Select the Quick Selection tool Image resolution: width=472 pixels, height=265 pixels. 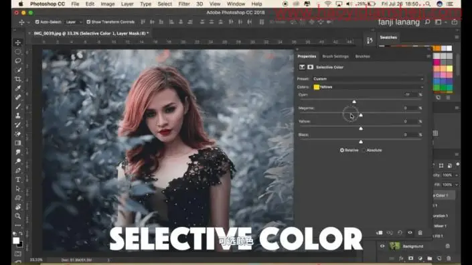tap(18, 70)
